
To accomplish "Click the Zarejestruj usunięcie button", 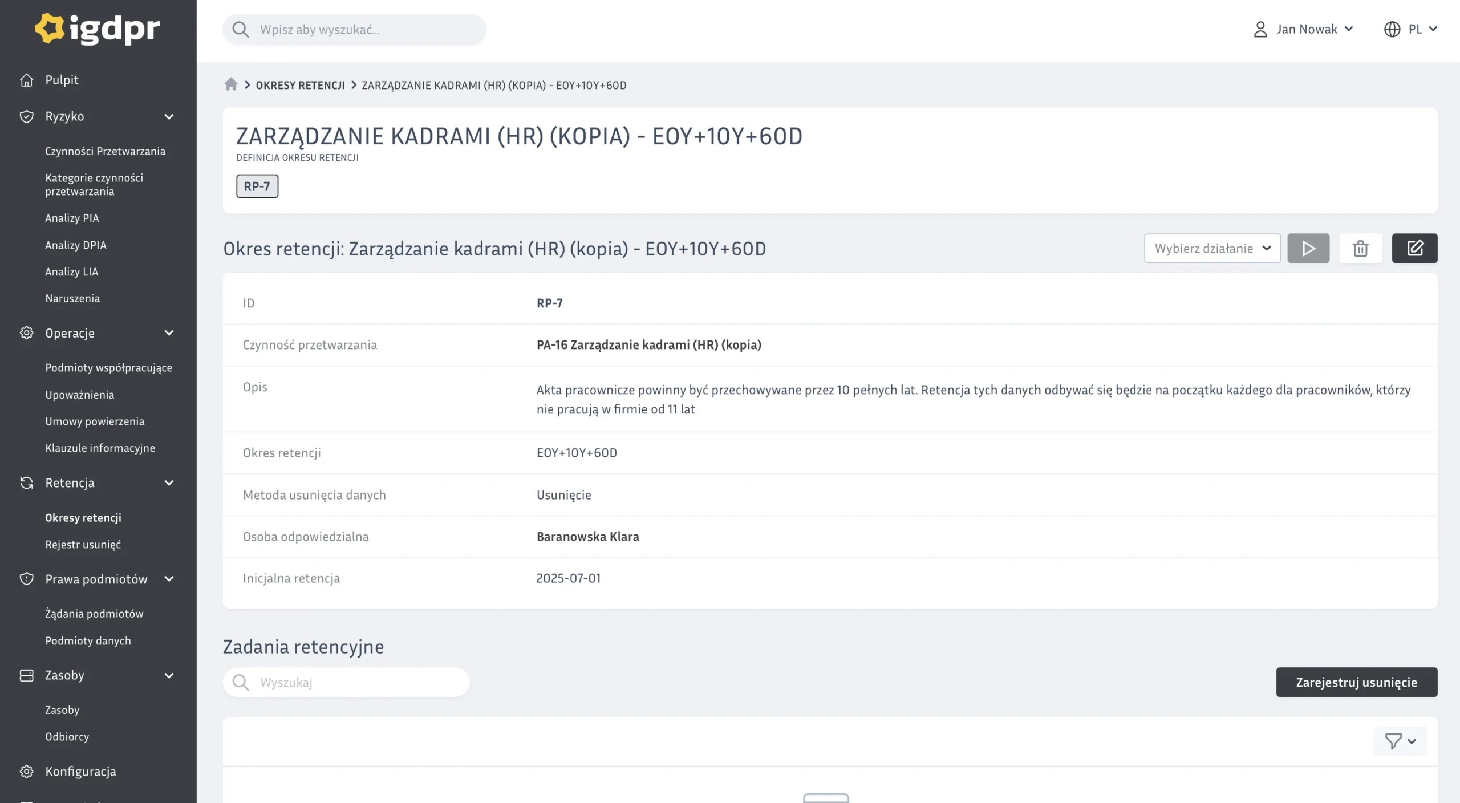I will pyautogui.click(x=1356, y=682).
